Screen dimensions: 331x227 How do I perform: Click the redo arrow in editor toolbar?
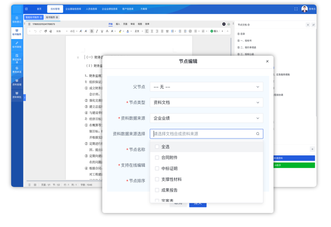point(40,31)
